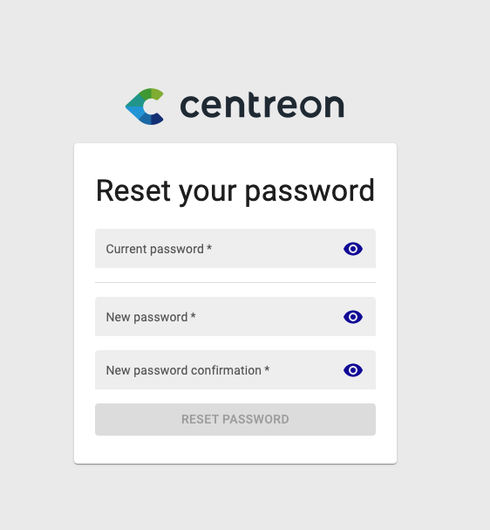The height and width of the screenshot is (530, 490).
Task: Click the word "Reset" in the heading
Action: click(133, 190)
